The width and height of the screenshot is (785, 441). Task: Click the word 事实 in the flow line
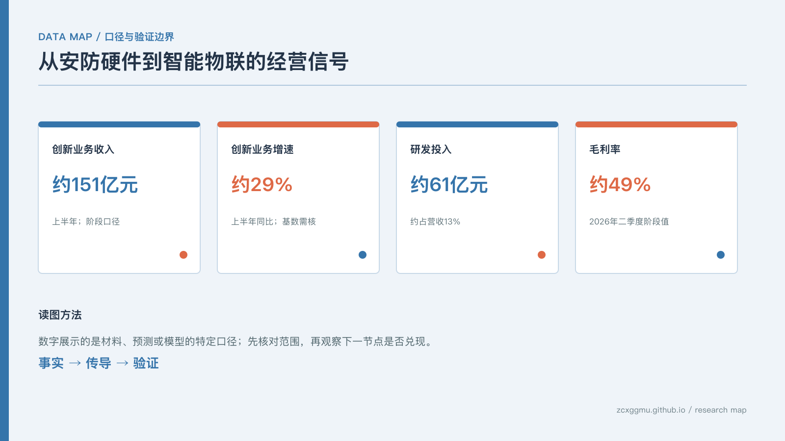(51, 363)
